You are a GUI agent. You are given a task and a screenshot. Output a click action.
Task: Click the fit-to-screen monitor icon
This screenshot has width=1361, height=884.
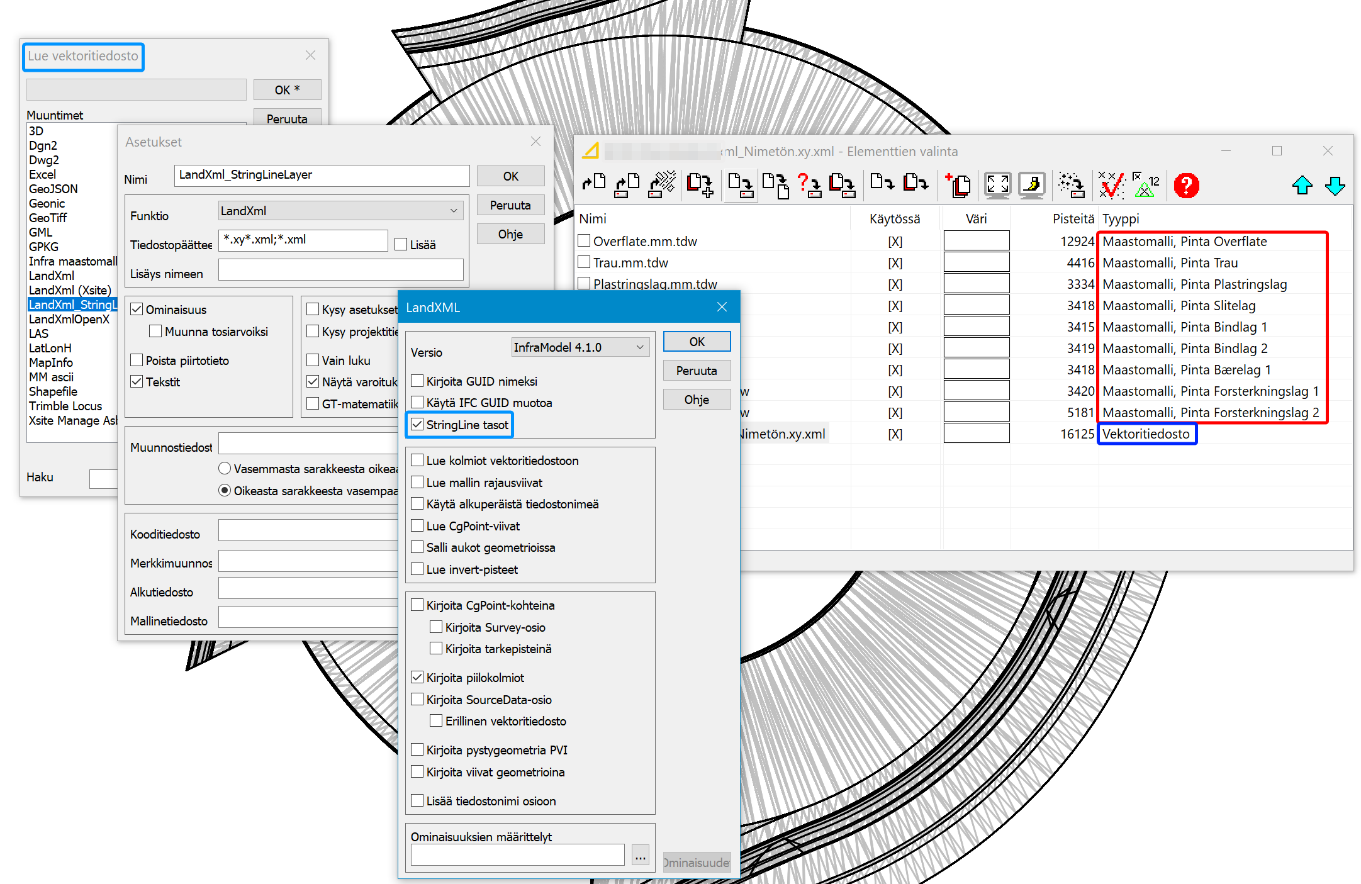pos(997,186)
